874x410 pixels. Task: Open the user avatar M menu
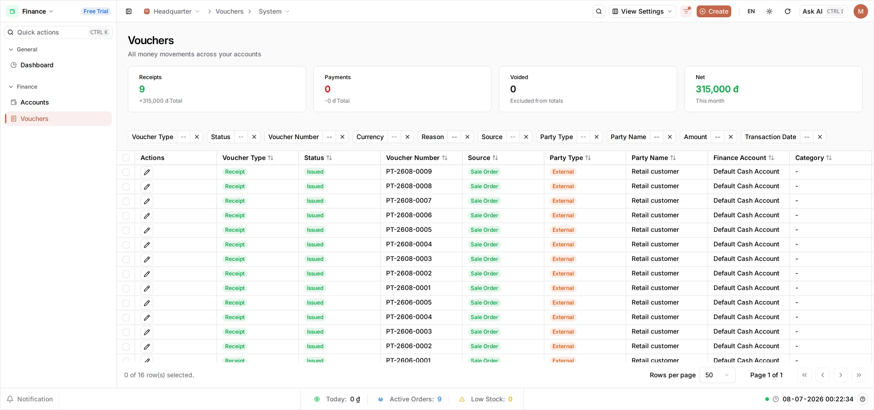(860, 11)
